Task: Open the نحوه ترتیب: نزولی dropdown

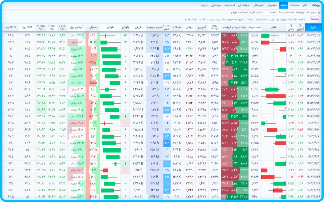Action: (239, 12)
